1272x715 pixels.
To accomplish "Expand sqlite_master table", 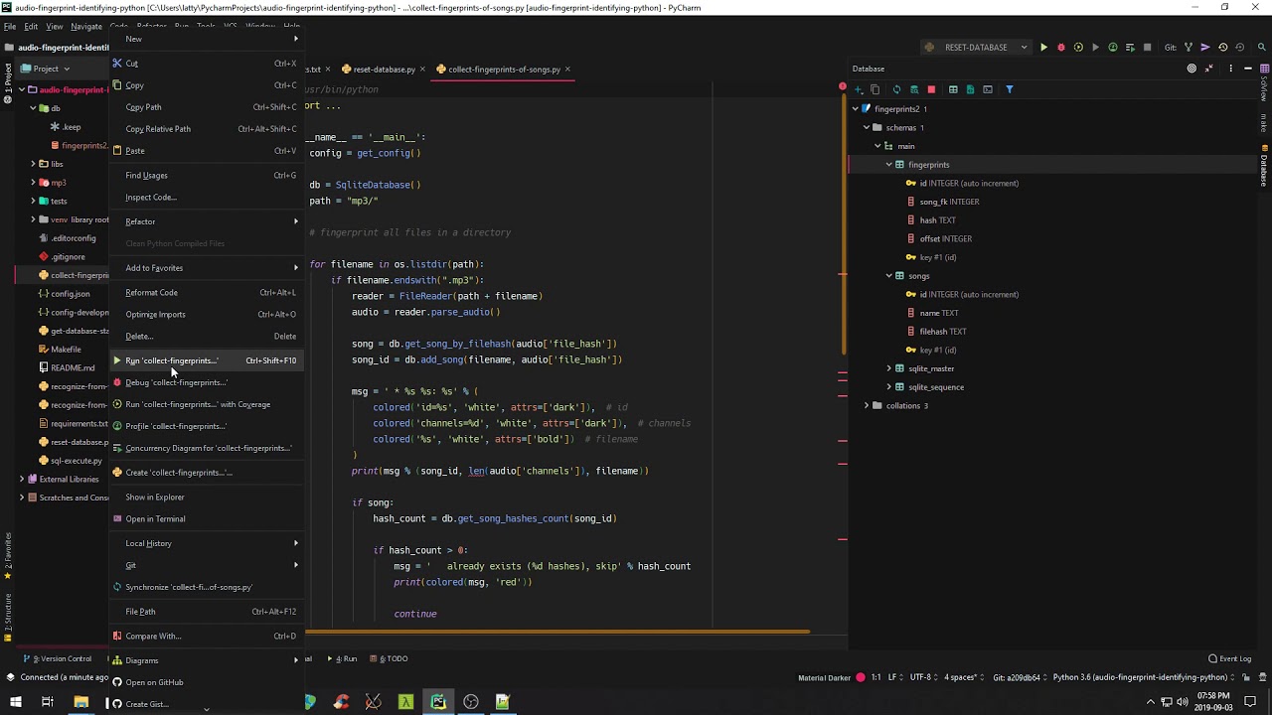I will point(888,368).
